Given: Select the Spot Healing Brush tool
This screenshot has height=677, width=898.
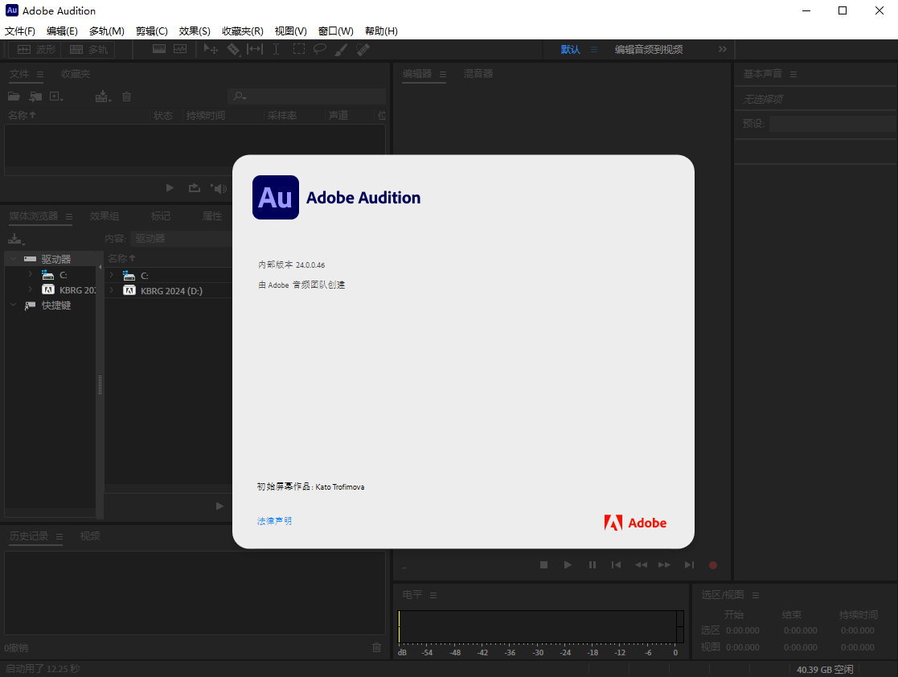Looking at the screenshot, I should coord(363,49).
